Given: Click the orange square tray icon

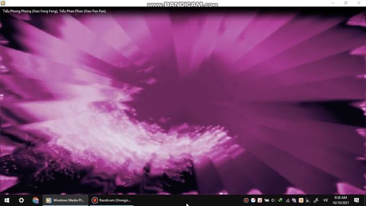Looking at the screenshot, I should (x=301, y=200).
